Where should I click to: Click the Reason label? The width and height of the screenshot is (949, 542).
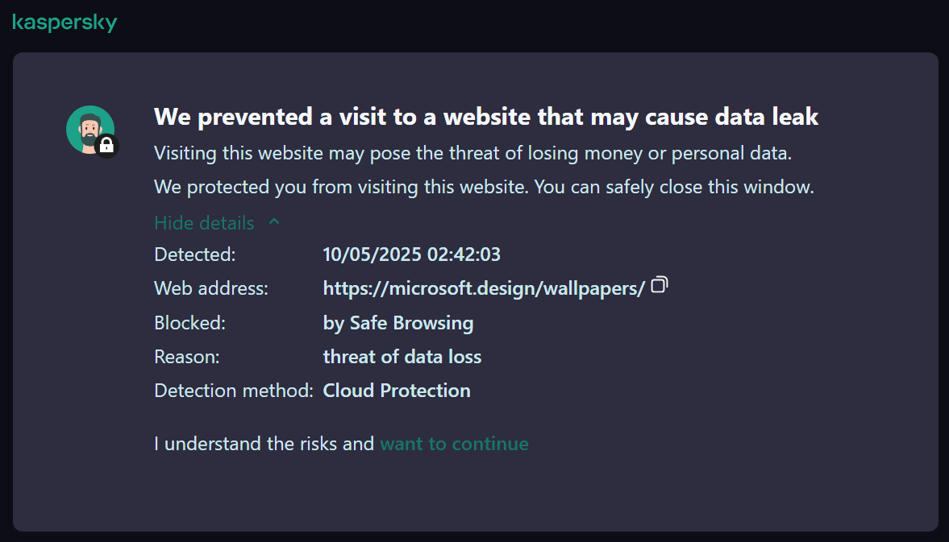[x=186, y=357]
